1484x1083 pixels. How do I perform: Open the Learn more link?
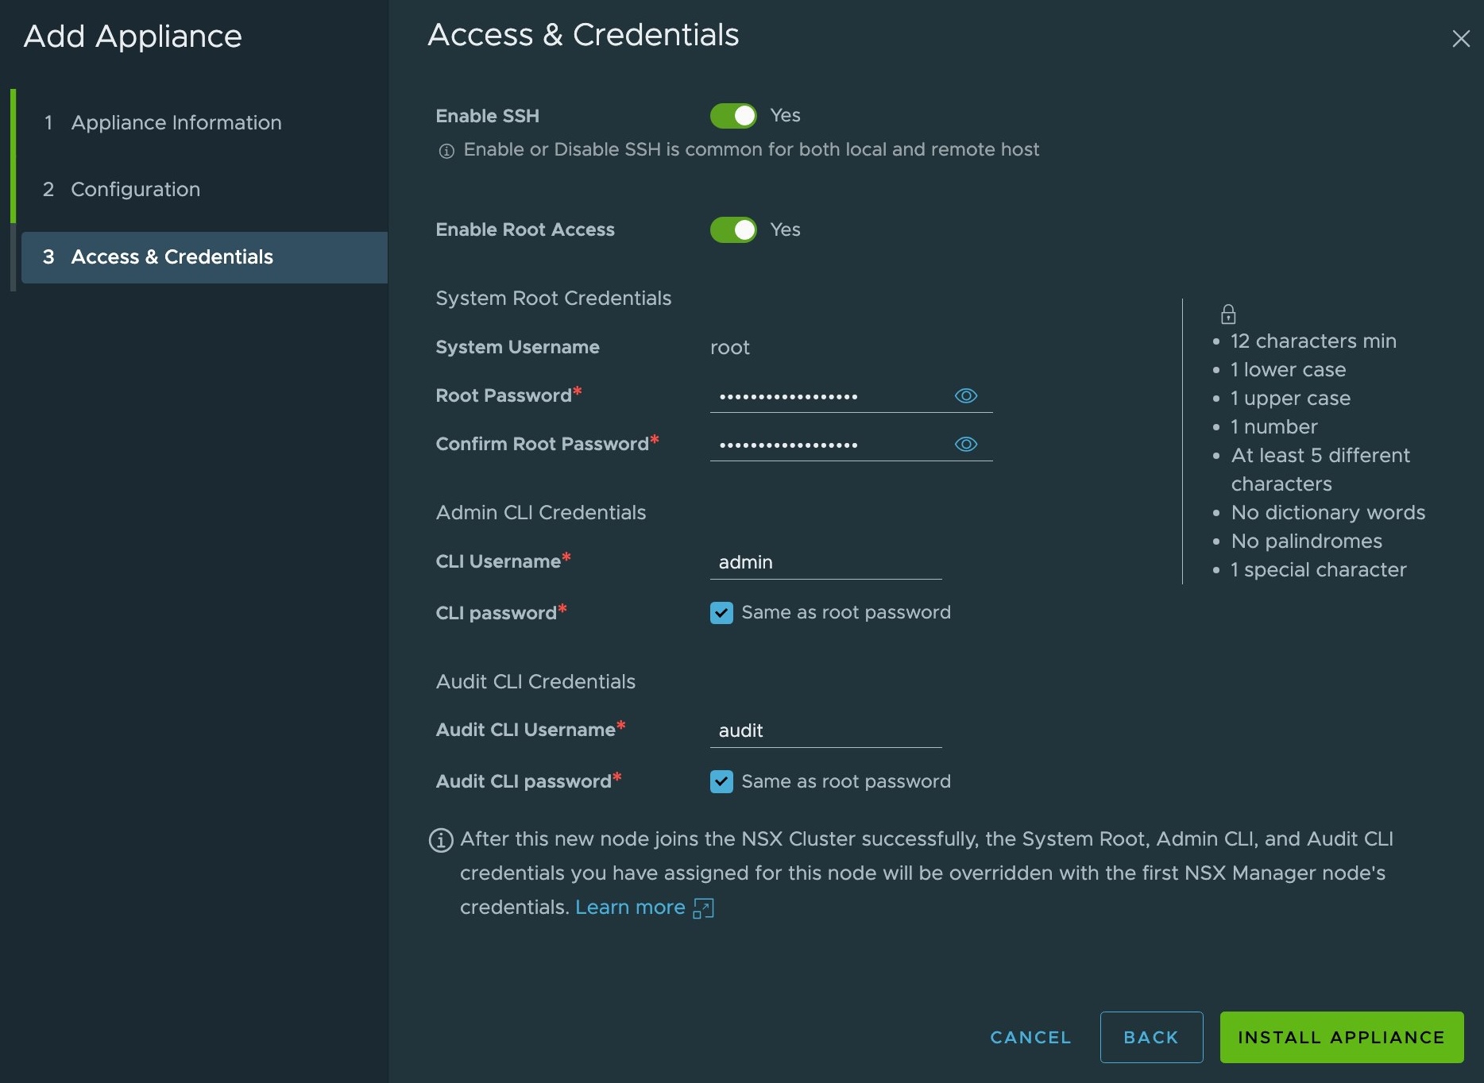point(629,908)
